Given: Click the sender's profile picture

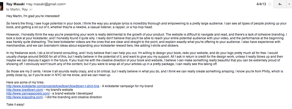Looking at the screenshot, I should [x=2, y=5].
